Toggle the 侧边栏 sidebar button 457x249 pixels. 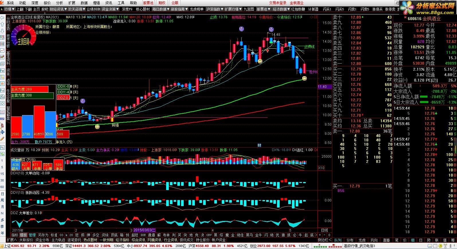325,240
